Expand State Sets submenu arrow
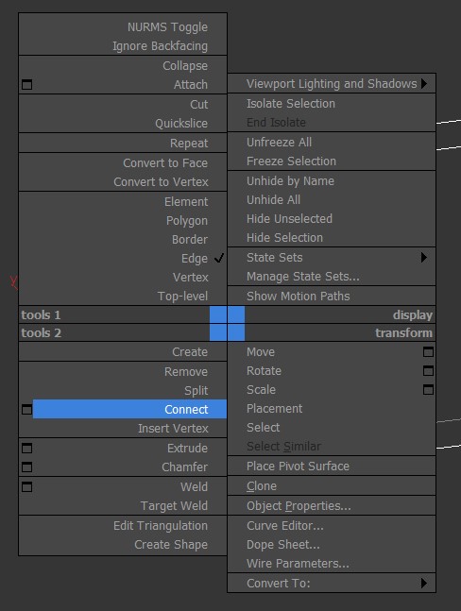461x611 pixels. click(424, 257)
